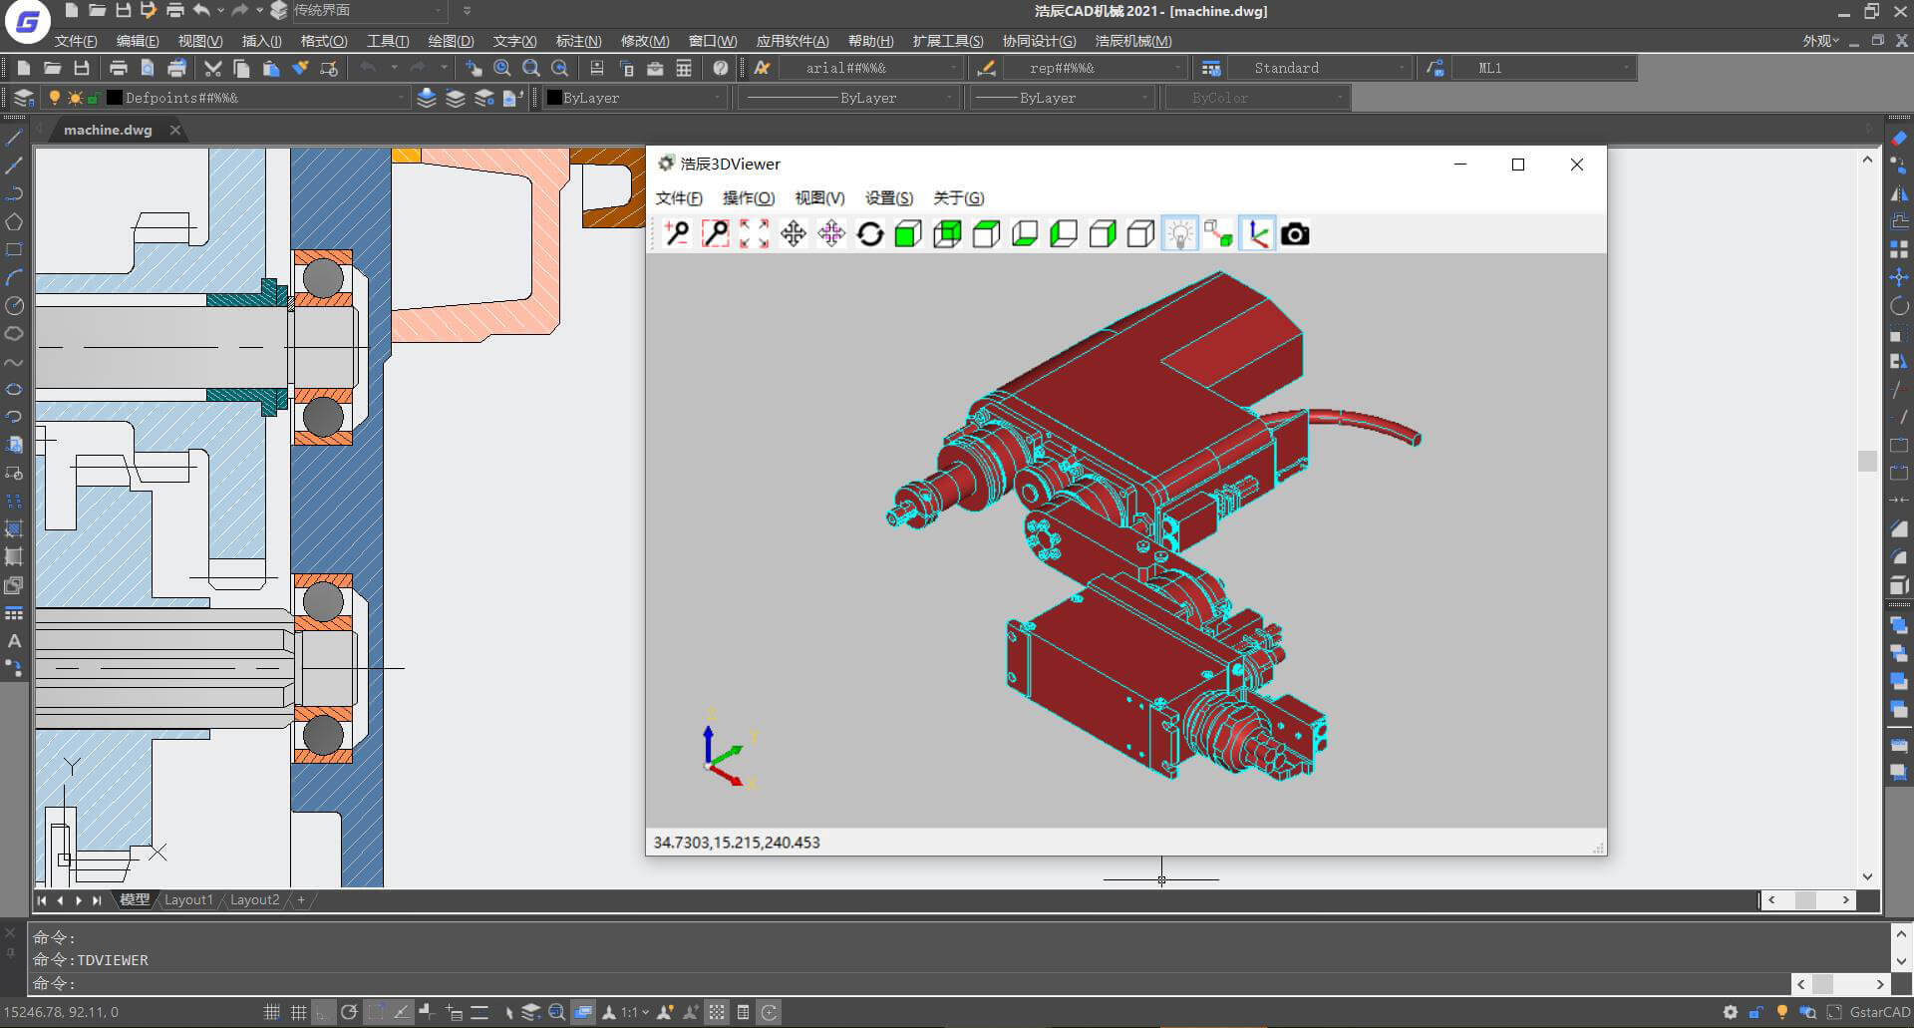Click the print icon in the main toolbar
Screen dimensions: 1914x1028
118,68
